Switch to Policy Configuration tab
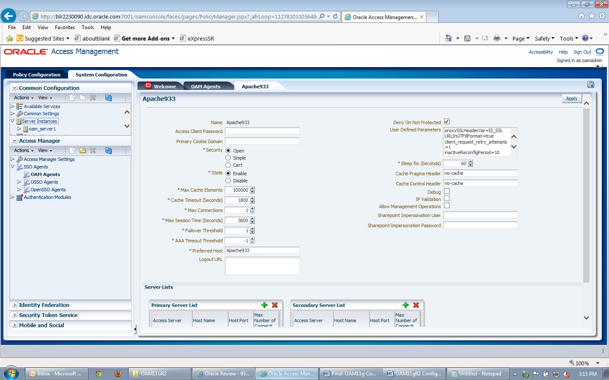 coord(36,75)
